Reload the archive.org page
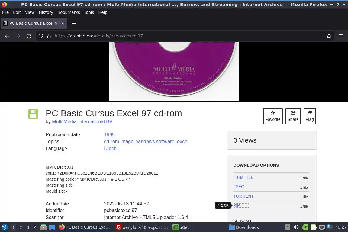Screen dimensions: 348x232 29,36
